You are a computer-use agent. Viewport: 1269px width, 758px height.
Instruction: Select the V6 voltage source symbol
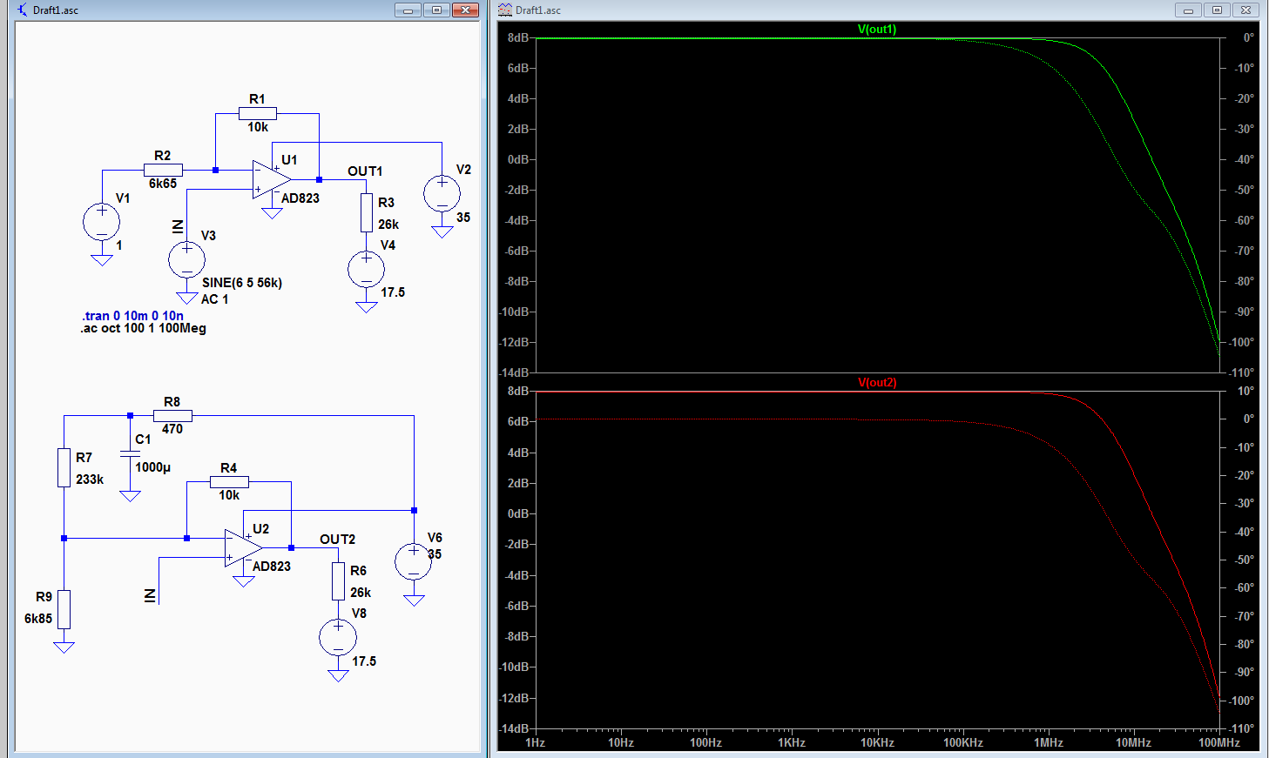coord(413,561)
